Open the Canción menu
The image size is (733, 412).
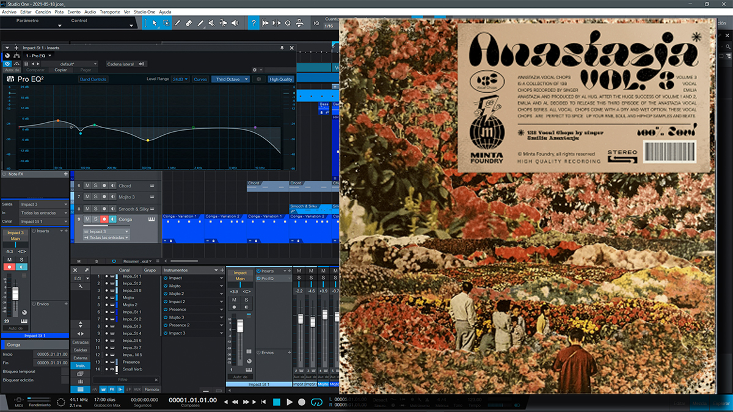tap(43, 12)
